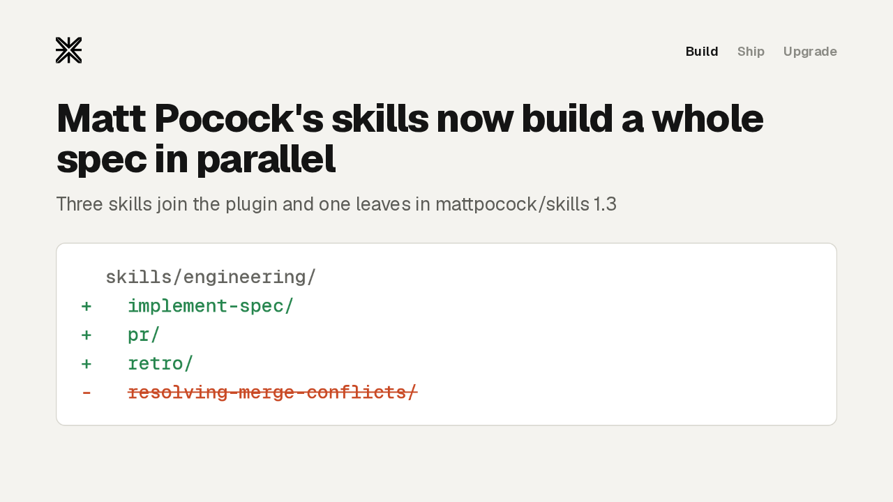Click empty space inside the white diff panel
The image size is (893, 502).
pyautogui.click(x=628, y=335)
